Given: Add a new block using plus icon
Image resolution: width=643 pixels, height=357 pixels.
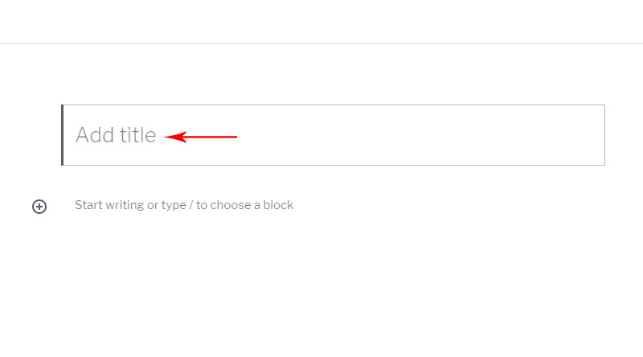Looking at the screenshot, I should tap(39, 207).
